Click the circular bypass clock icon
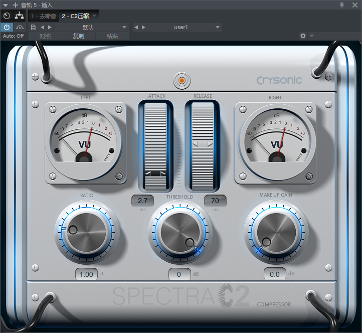 coord(7,16)
